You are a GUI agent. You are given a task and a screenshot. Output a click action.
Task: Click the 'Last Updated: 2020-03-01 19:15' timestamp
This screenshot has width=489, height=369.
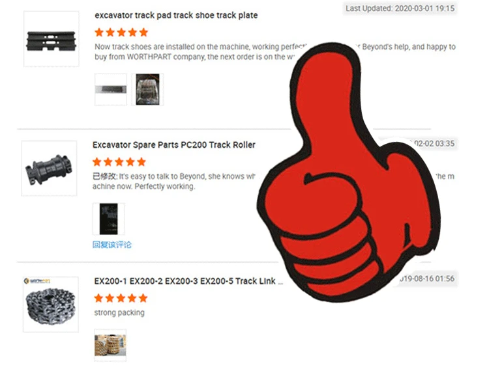[x=400, y=8]
